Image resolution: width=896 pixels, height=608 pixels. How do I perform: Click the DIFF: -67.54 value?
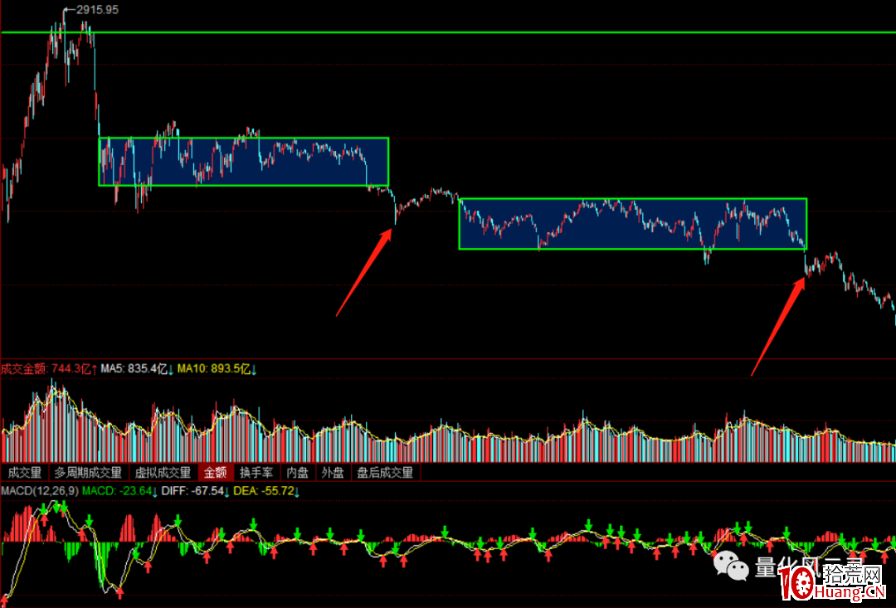pos(196,491)
